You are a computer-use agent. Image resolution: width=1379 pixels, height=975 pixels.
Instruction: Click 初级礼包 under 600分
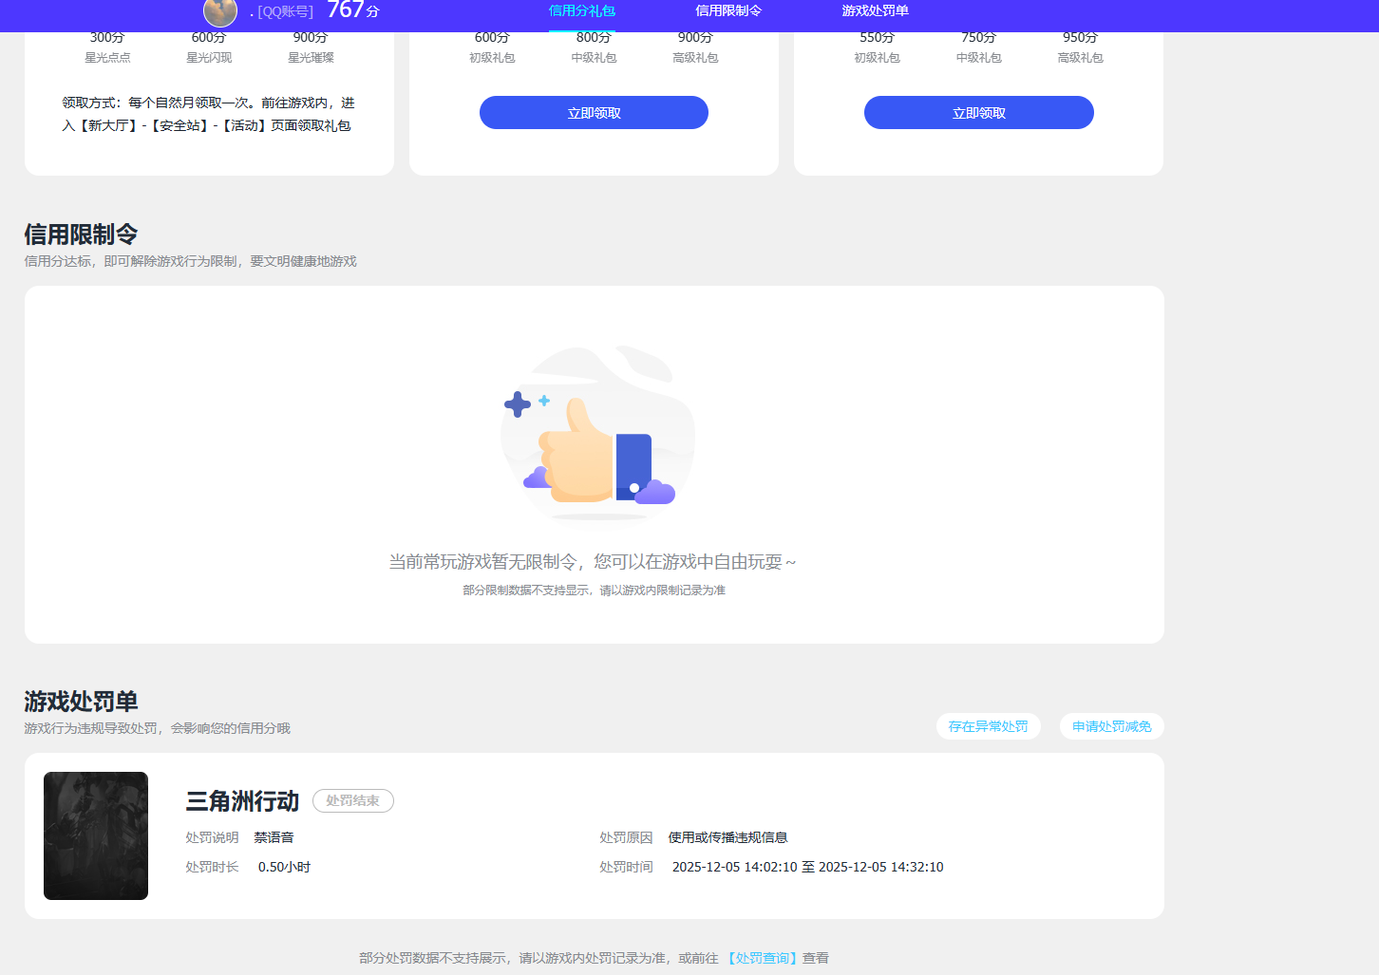492,58
